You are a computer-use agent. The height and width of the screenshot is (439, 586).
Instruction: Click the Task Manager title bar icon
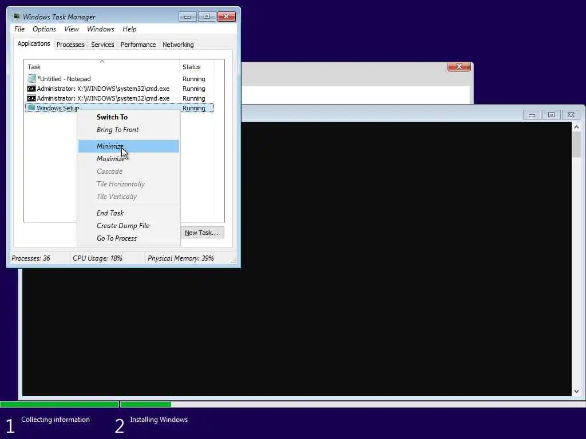(x=15, y=17)
